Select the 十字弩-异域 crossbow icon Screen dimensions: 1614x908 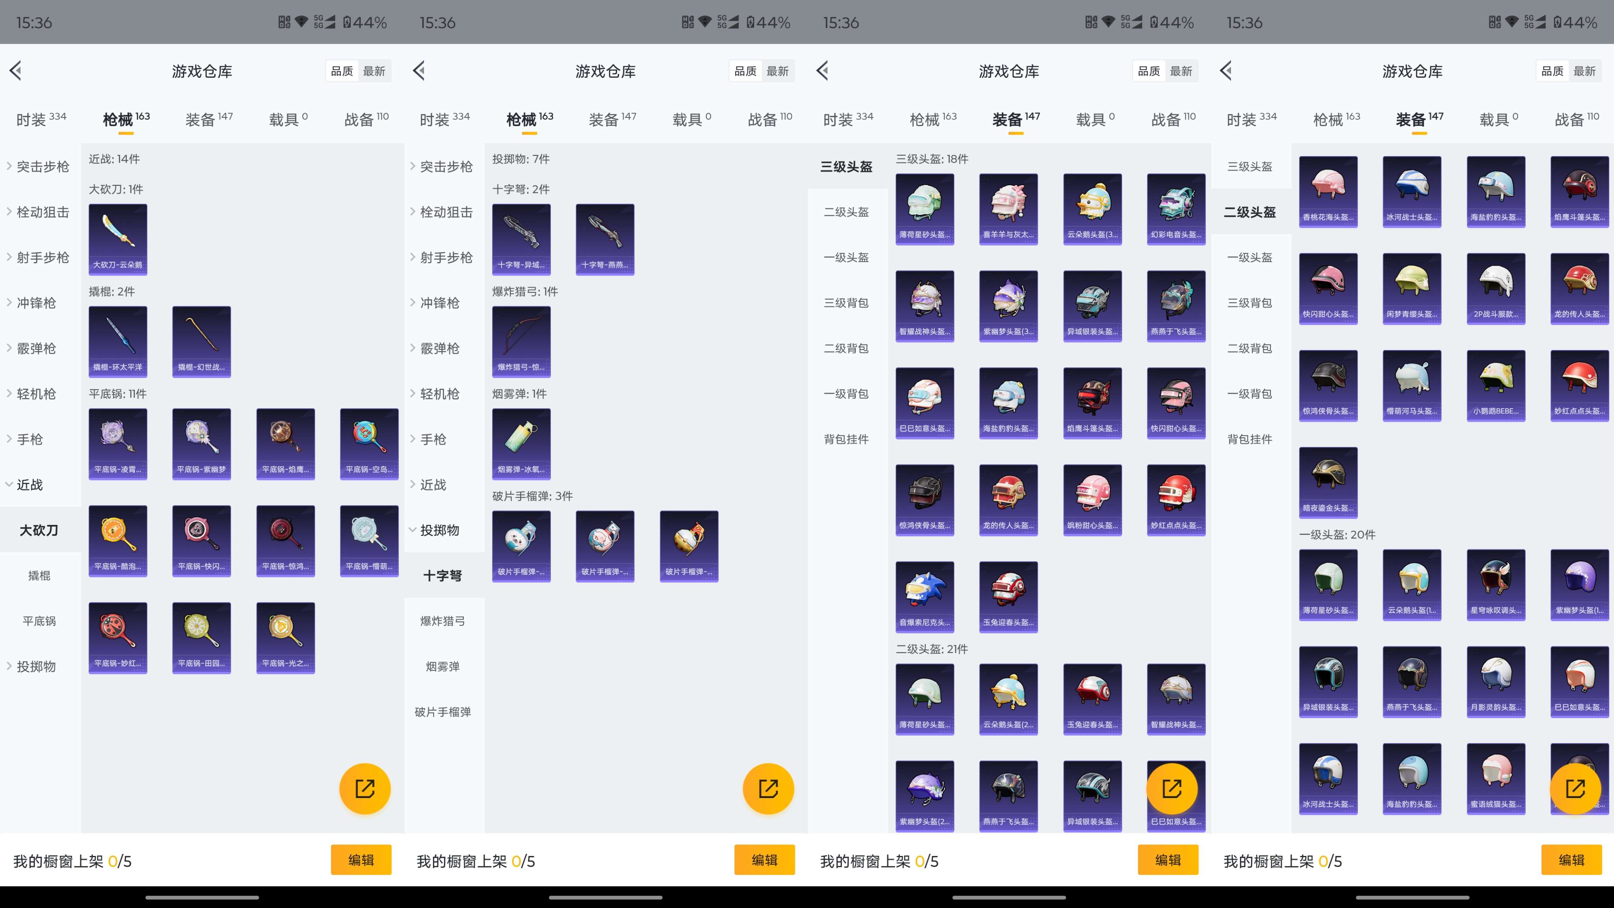coord(521,239)
